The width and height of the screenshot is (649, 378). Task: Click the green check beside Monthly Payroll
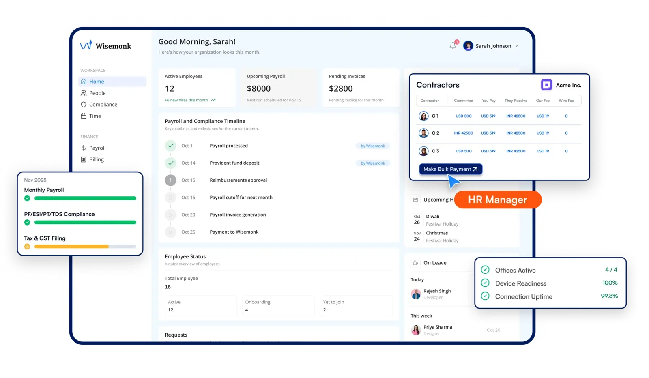pos(27,198)
